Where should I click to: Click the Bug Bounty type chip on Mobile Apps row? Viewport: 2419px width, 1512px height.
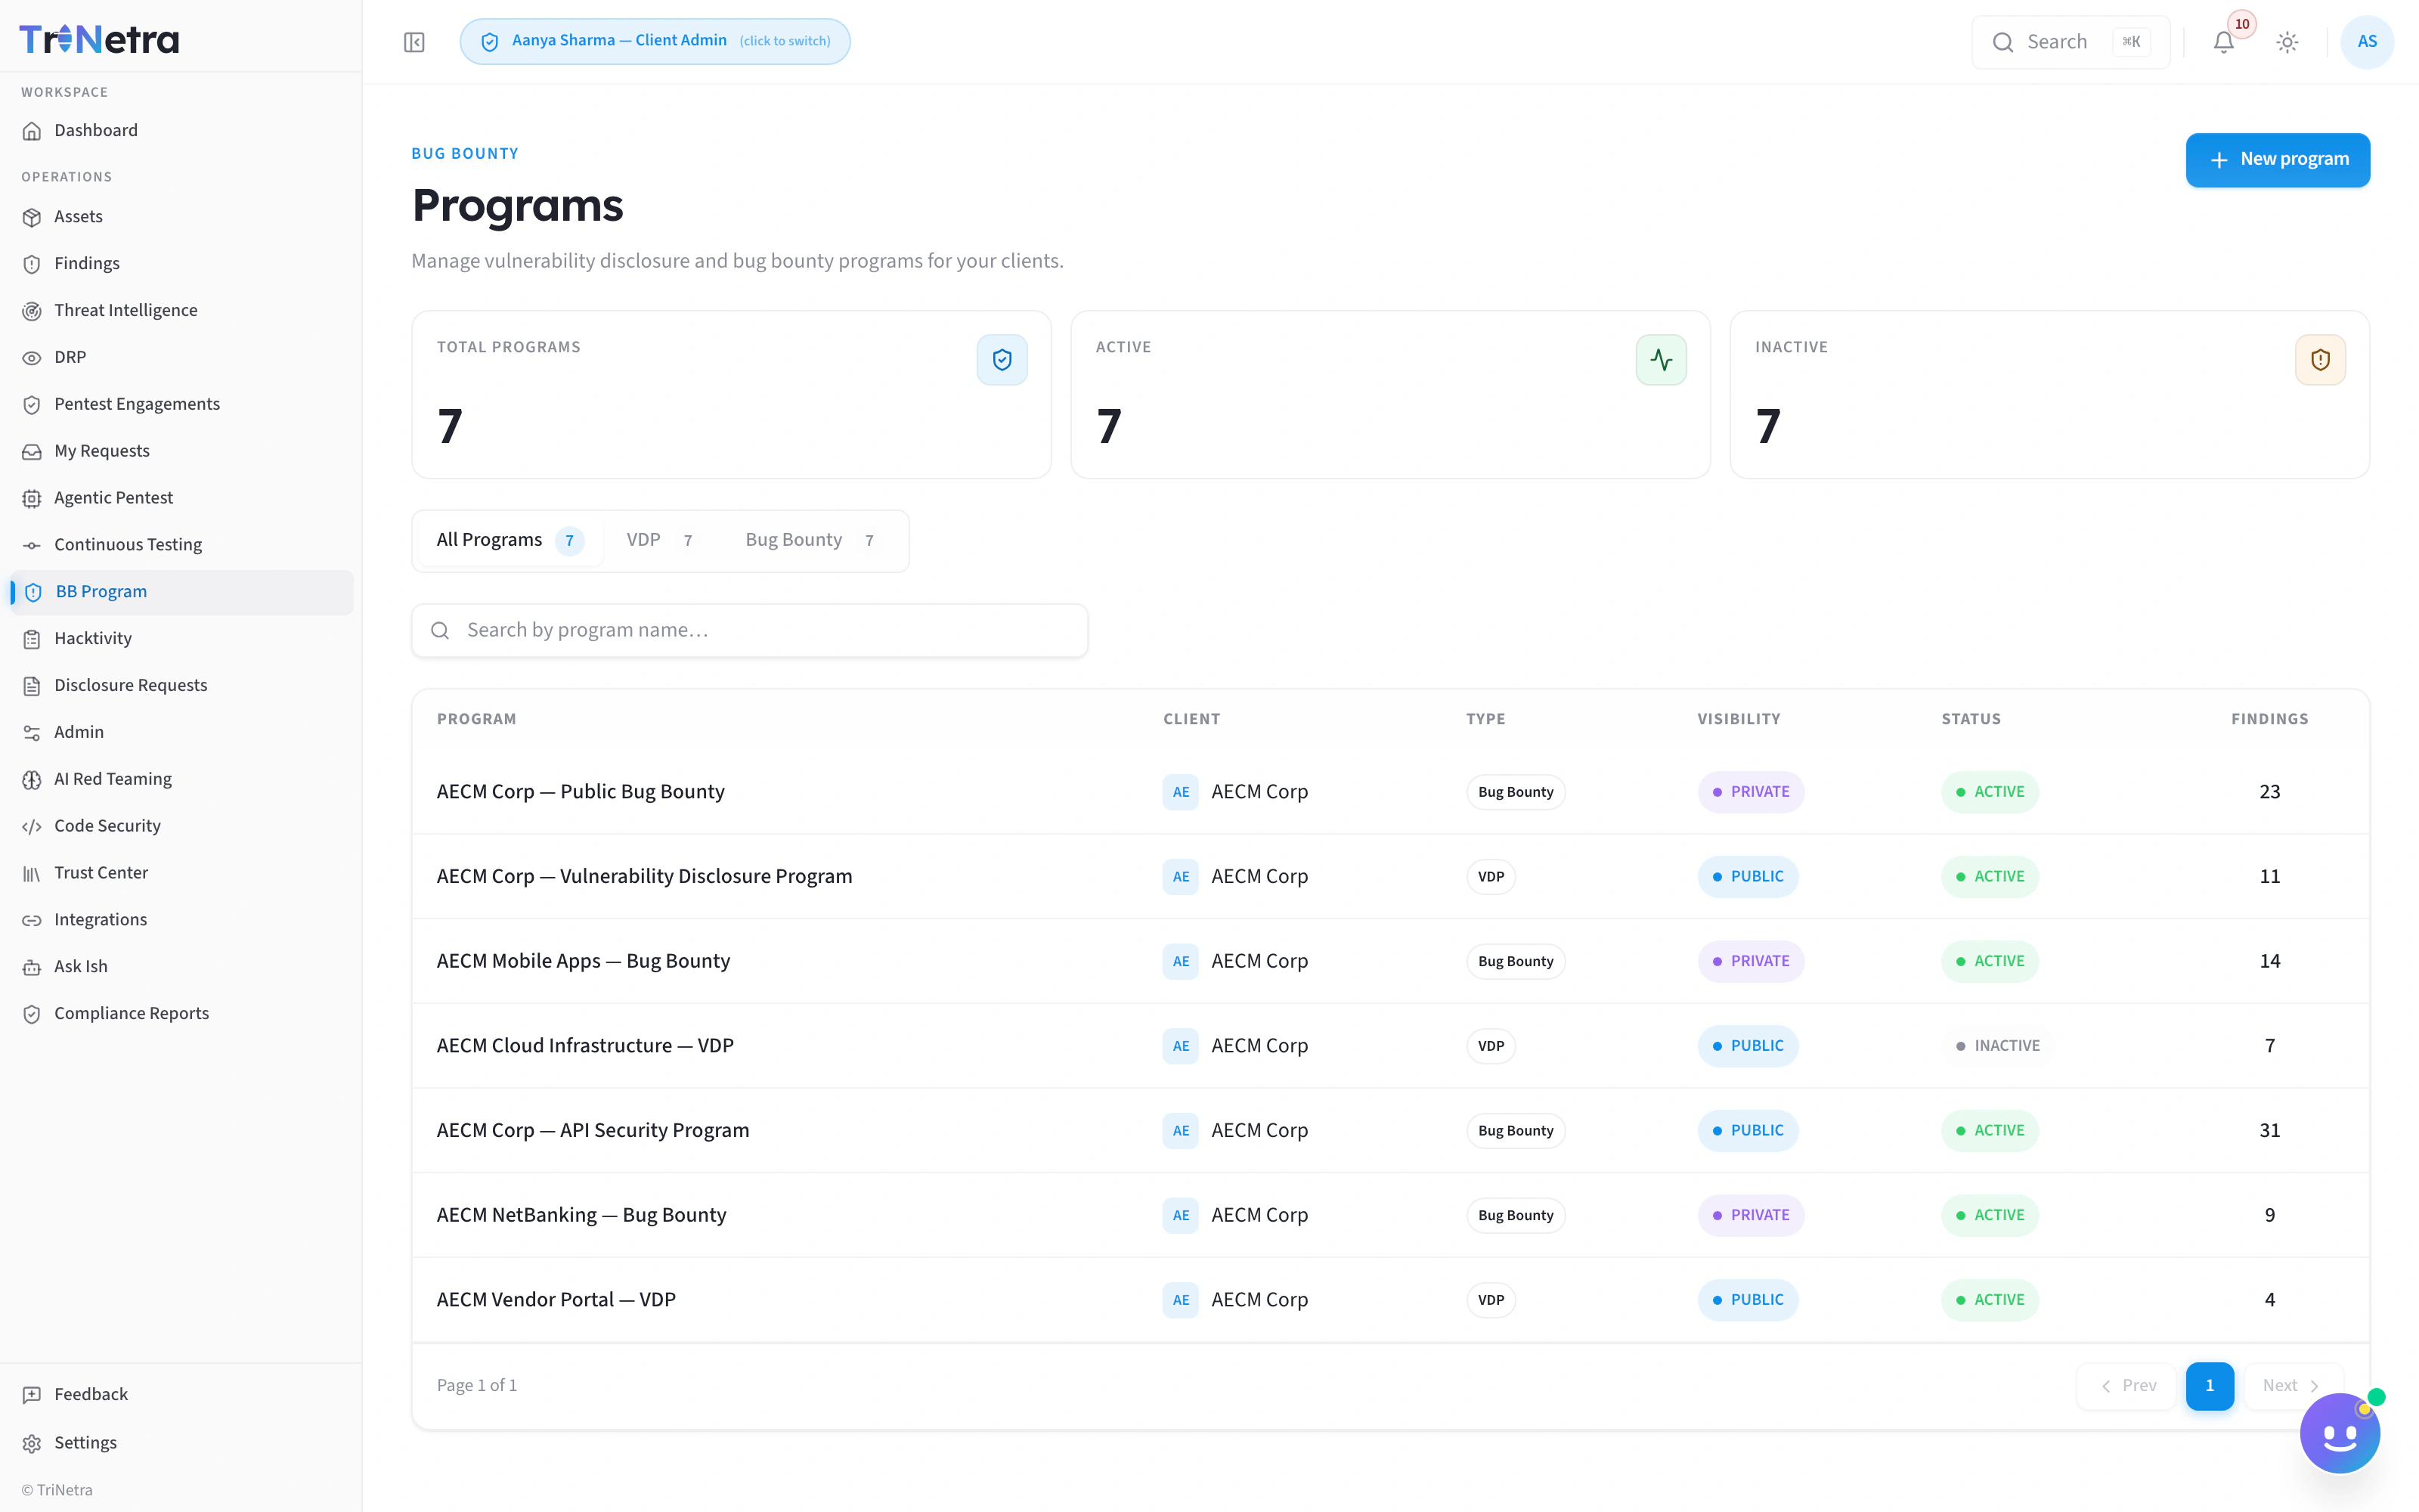click(1516, 962)
